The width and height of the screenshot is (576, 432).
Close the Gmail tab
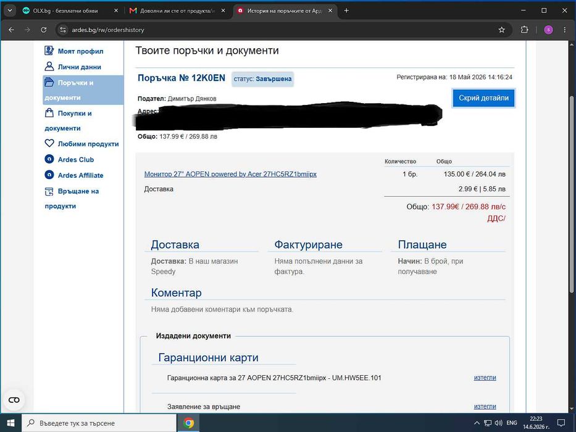coord(223,10)
